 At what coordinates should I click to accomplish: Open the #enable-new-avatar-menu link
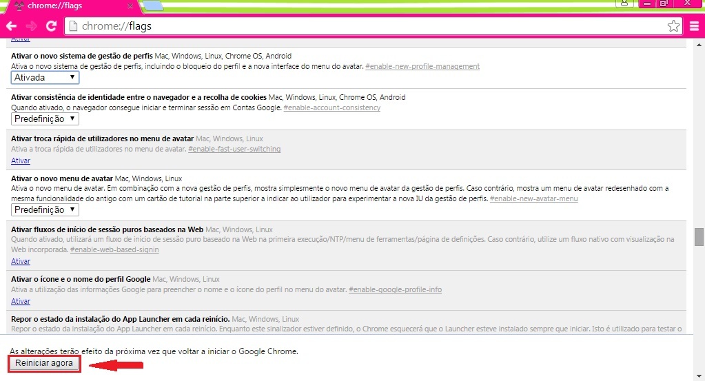coord(533,198)
